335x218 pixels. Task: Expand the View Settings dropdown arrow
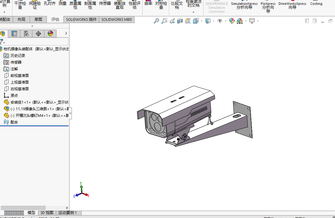point(258,21)
